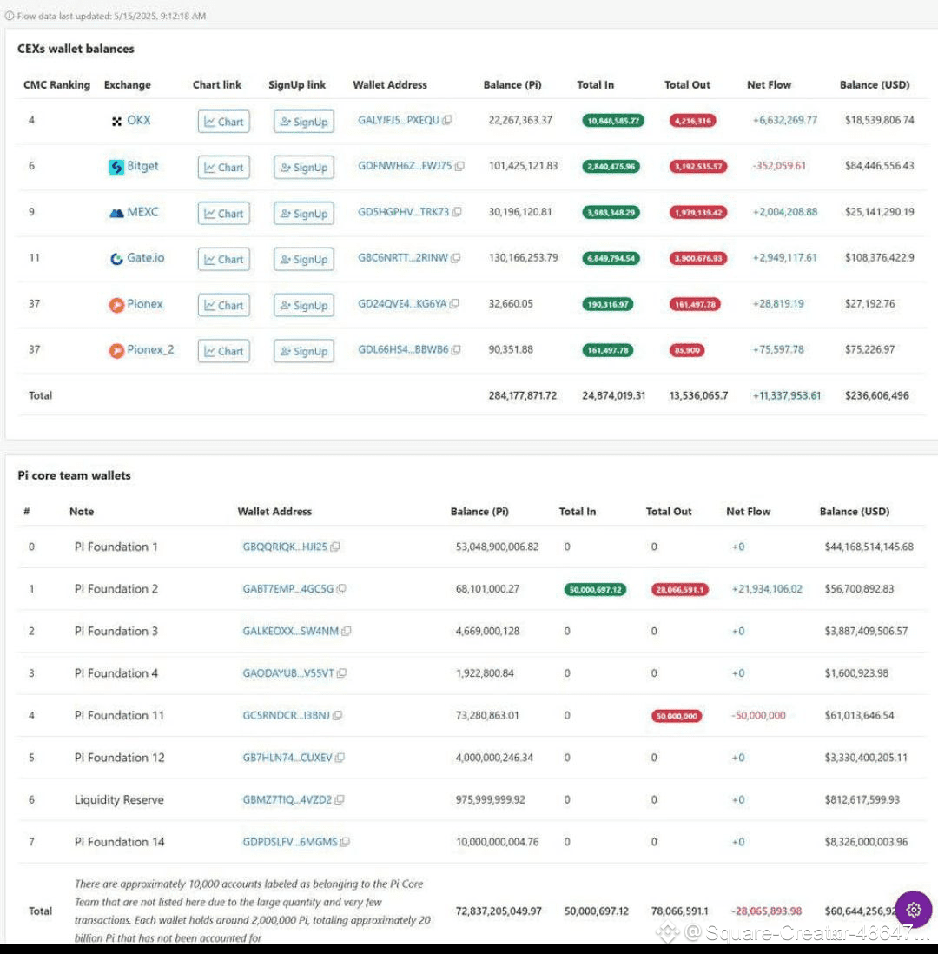Open the Chart button for Bitget
Screen dimensions: 938x954
click(224, 168)
